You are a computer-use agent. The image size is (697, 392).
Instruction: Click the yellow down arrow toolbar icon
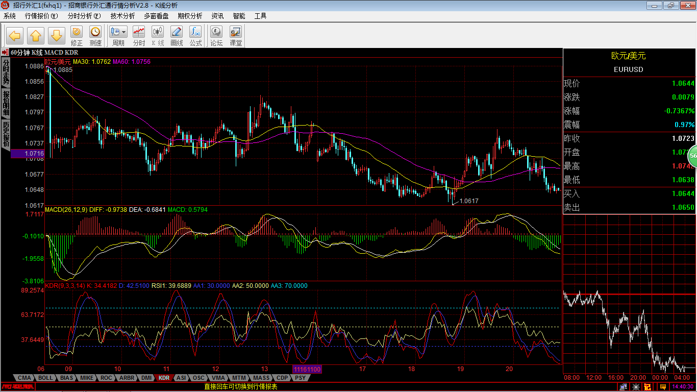(57, 35)
